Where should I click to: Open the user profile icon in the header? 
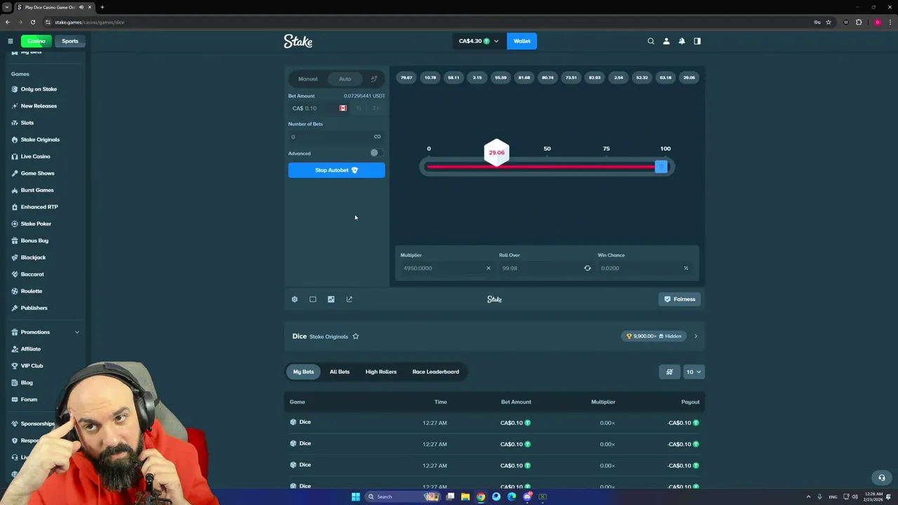(666, 41)
